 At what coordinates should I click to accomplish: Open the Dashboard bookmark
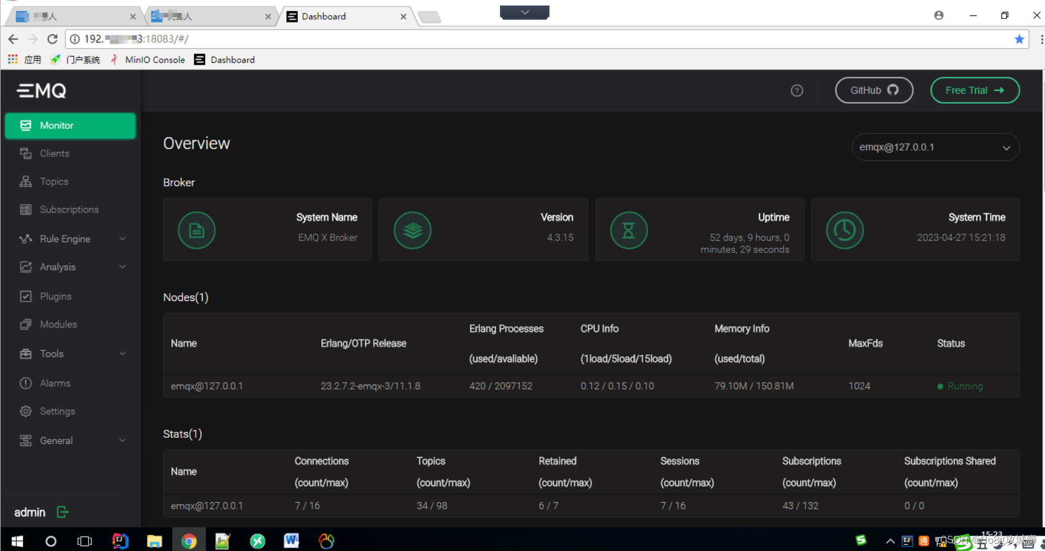coord(224,59)
